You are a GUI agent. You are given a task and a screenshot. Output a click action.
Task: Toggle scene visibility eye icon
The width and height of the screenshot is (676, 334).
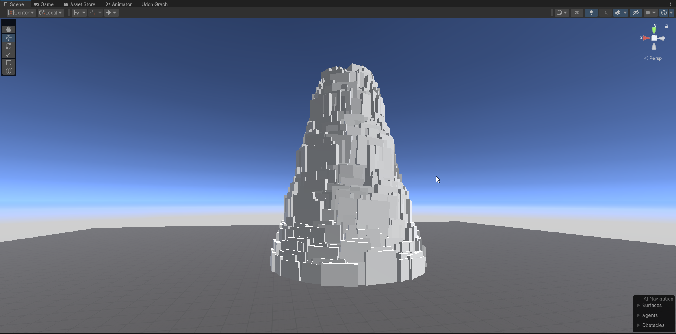tap(635, 13)
